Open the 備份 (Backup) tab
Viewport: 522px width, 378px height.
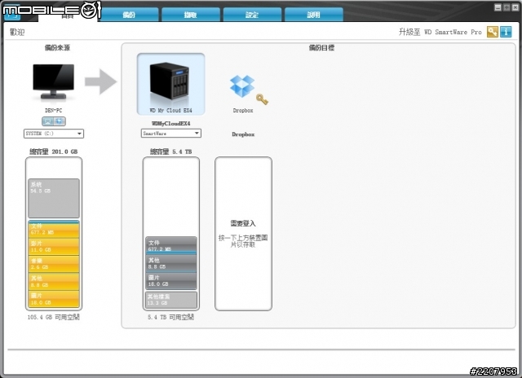tap(129, 15)
